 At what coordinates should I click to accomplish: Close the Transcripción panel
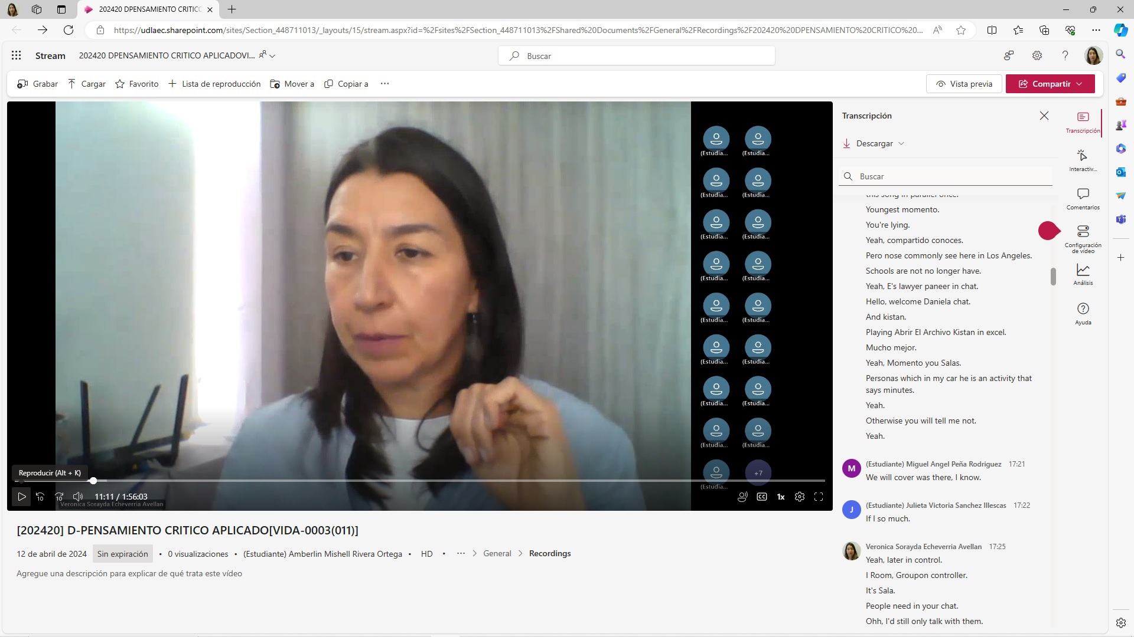pyautogui.click(x=1044, y=116)
